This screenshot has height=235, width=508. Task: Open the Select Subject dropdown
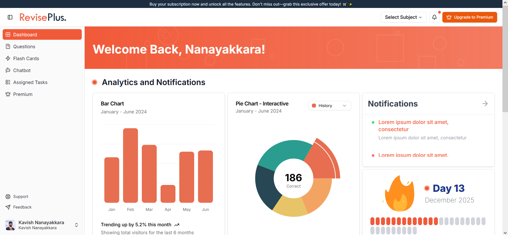(403, 17)
